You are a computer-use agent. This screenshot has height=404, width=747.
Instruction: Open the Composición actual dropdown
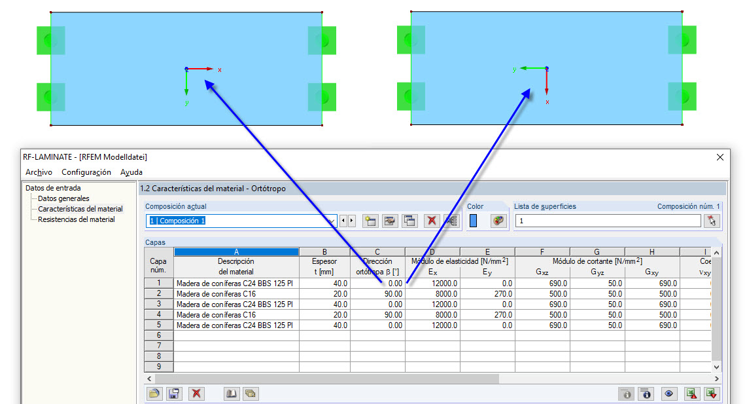tap(331, 221)
